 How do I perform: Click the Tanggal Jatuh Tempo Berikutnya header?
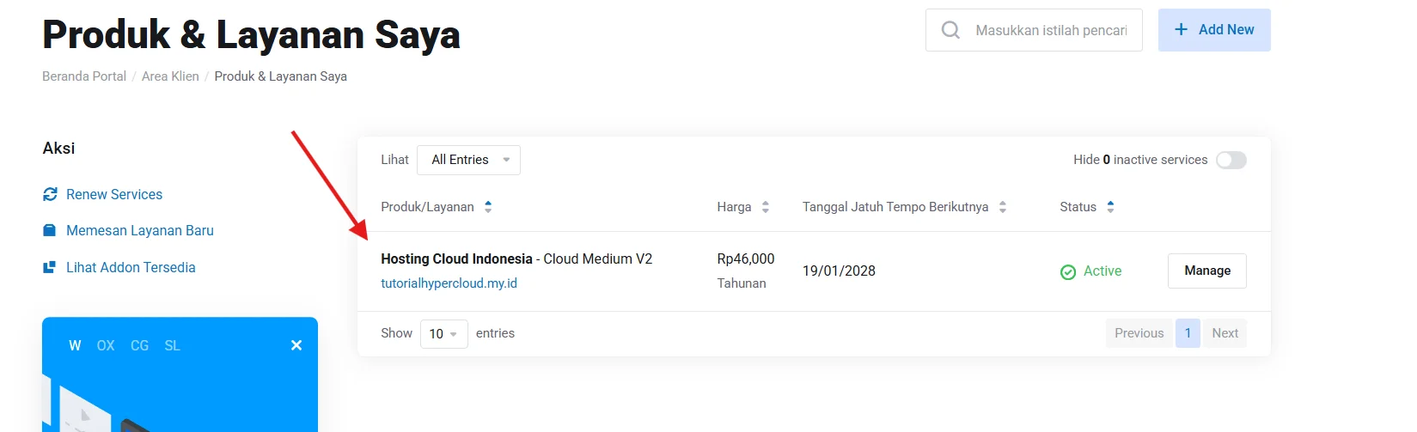[x=895, y=207]
